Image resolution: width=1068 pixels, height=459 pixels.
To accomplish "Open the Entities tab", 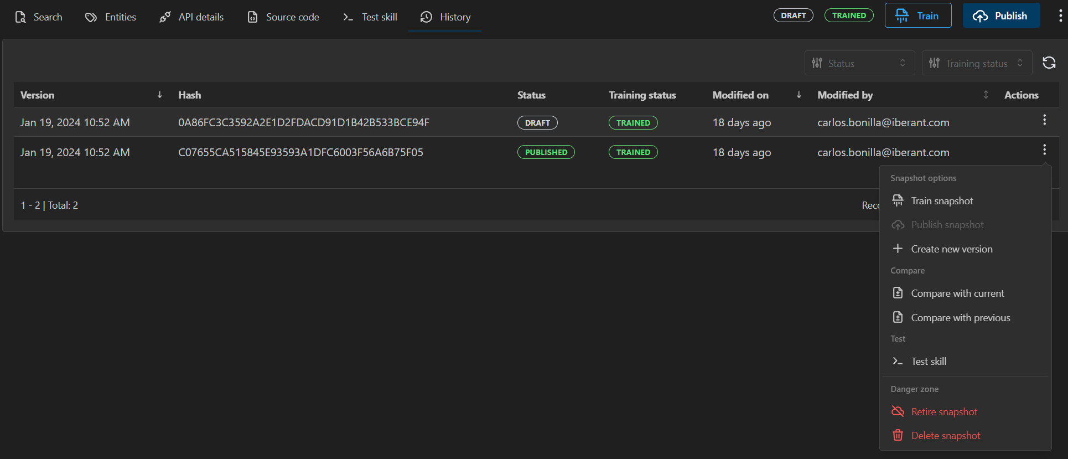I will pos(110,17).
